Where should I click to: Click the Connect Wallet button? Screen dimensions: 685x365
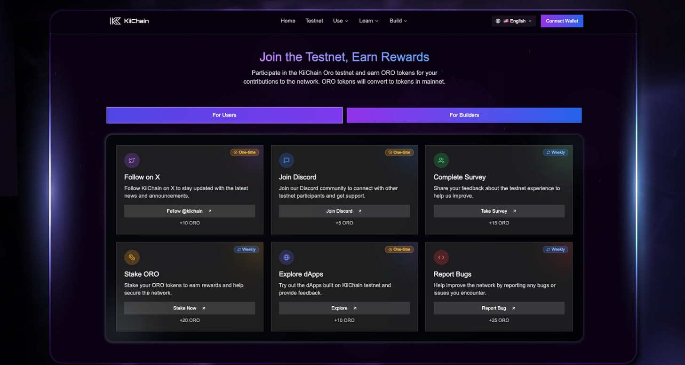pos(562,21)
